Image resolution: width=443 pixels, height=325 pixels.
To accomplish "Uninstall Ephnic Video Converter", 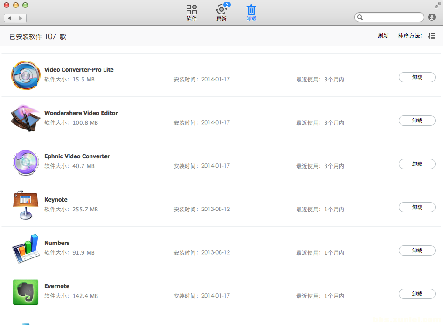I will 417,164.
